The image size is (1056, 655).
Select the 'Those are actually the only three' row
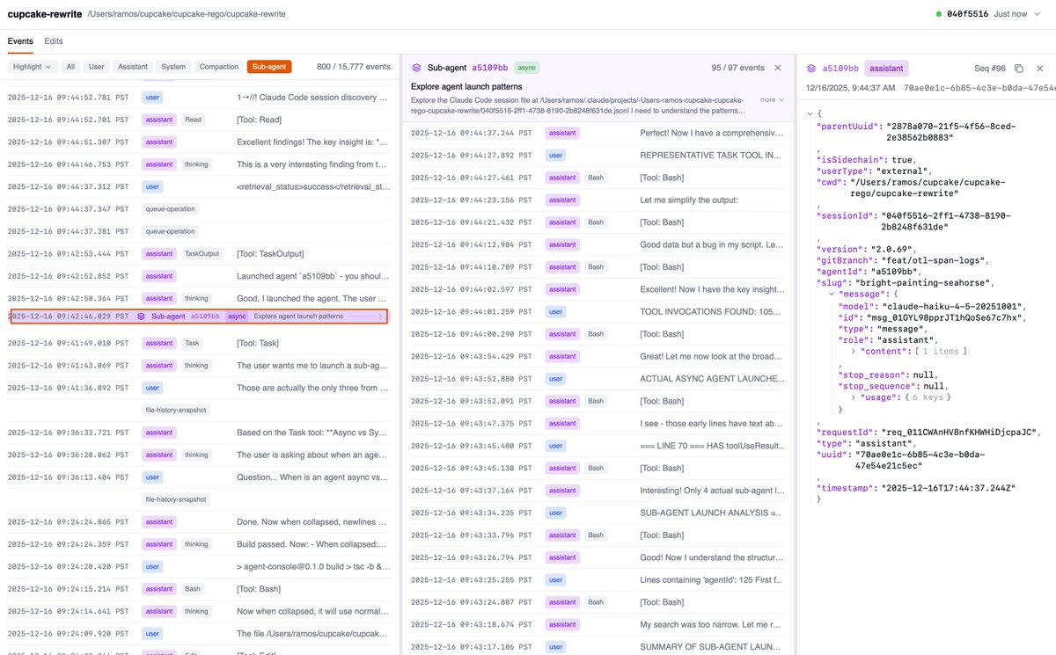[x=199, y=388]
